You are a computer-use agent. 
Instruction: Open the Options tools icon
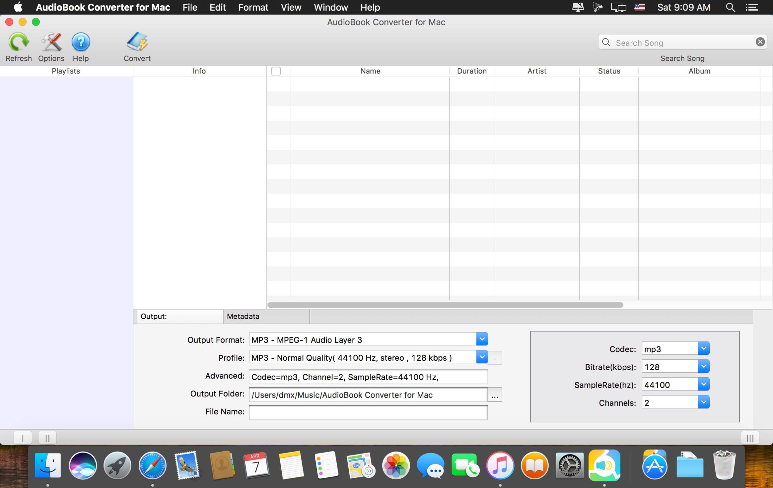pos(51,42)
